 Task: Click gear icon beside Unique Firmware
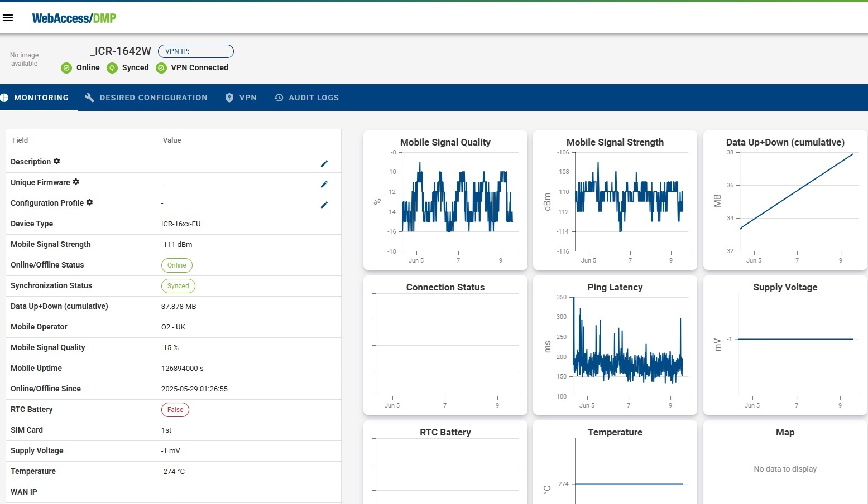pyautogui.click(x=76, y=182)
